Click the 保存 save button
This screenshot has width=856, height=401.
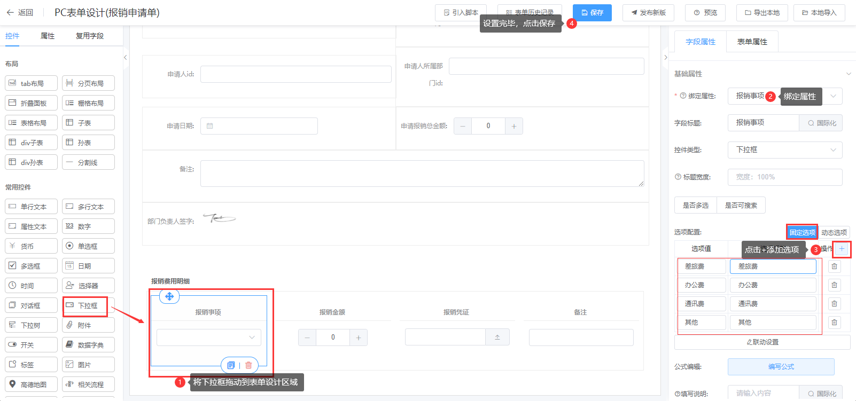click(592, 13)
